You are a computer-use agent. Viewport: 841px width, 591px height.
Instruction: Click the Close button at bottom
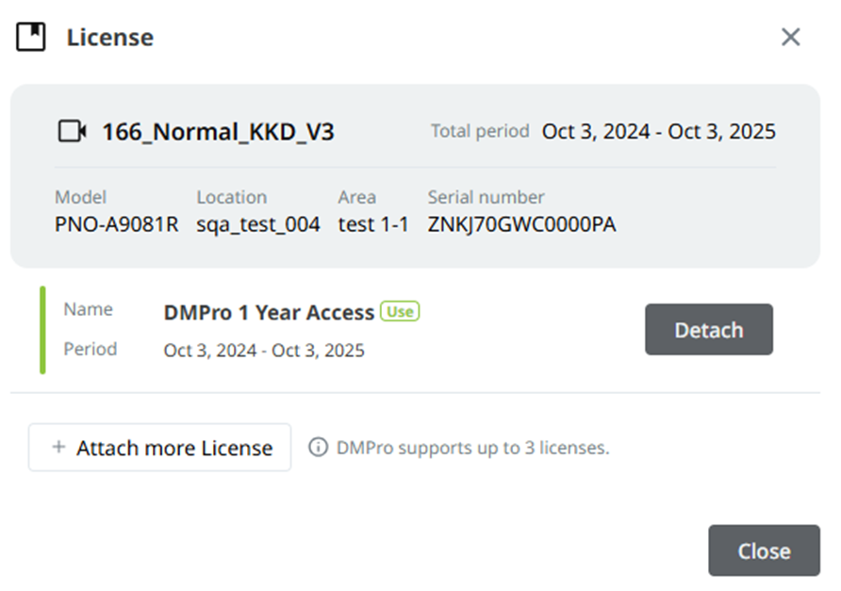coord(764,550)
